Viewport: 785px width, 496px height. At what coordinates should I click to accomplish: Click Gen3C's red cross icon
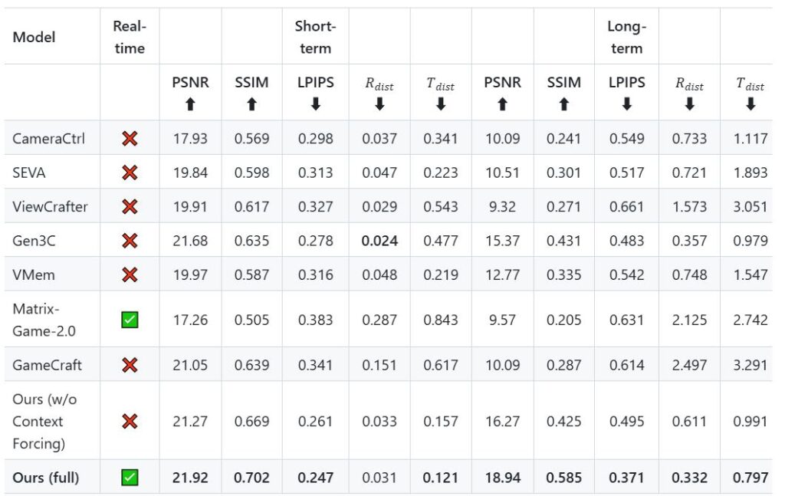(x=130, y=241)
